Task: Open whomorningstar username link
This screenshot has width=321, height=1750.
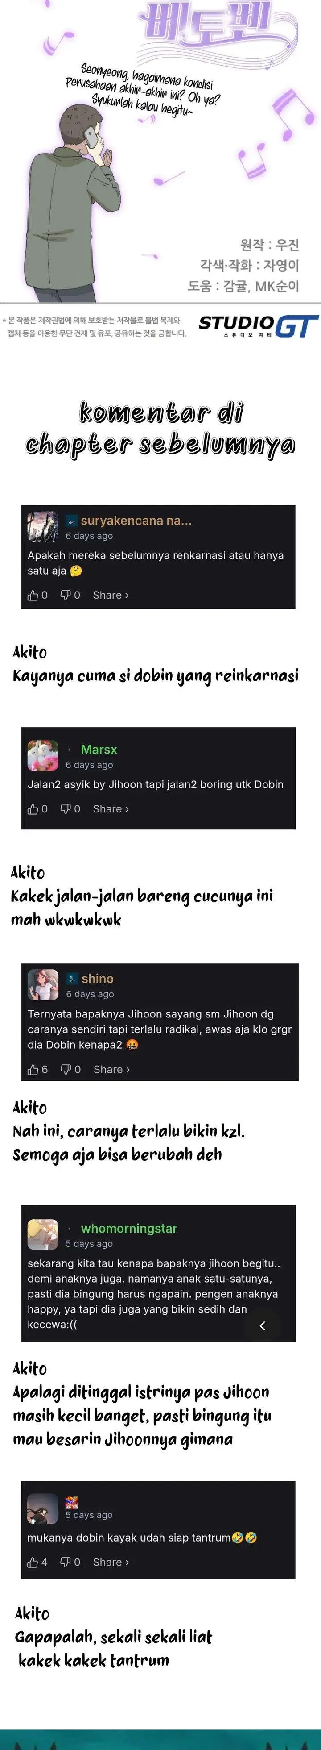Action: tap(129, 1228)
